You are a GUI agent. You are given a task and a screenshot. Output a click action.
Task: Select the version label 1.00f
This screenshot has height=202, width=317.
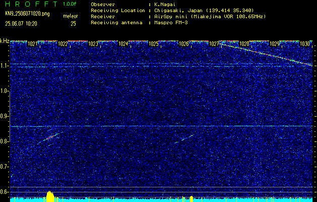(x=70, y=4)
